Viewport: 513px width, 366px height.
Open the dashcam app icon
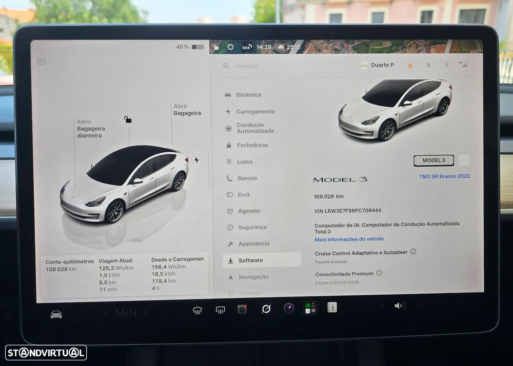242,309
